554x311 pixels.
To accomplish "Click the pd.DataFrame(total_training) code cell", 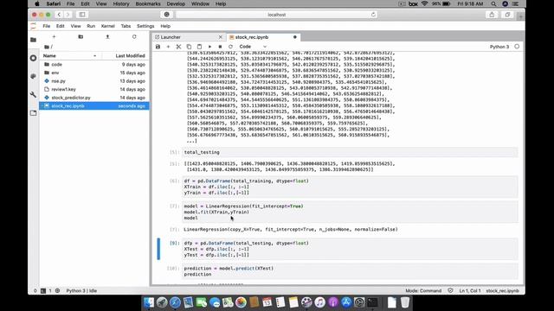I will (350, 187).
